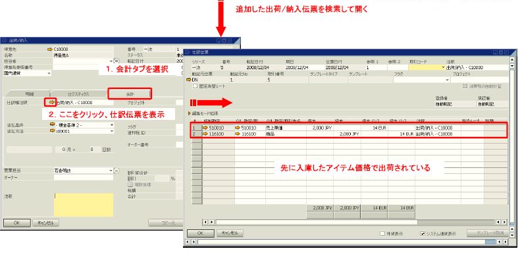Screen dimensions: 518x253
Task: Click キャンセル in the journal entry window
Action: coord(230,233)
